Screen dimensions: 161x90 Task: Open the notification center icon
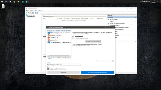click(158, 2)
